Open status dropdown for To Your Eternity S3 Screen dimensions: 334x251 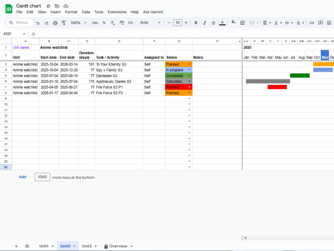[x=189, y=64]
